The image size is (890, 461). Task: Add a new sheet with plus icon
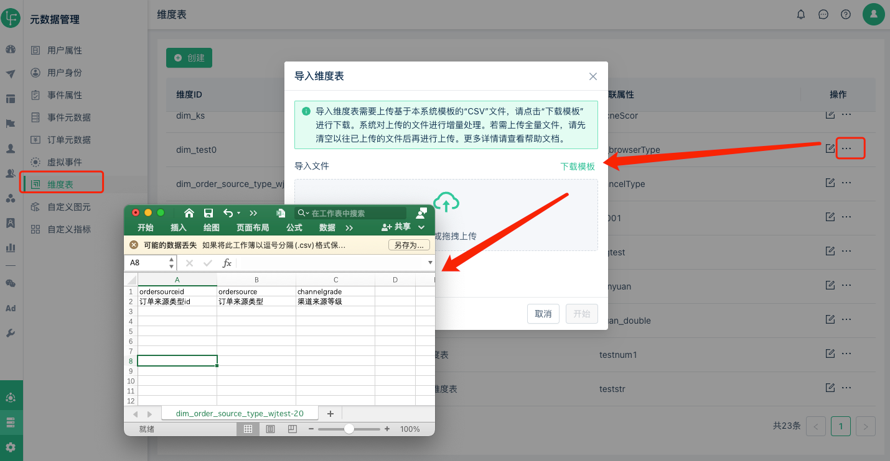pos(330,414)
